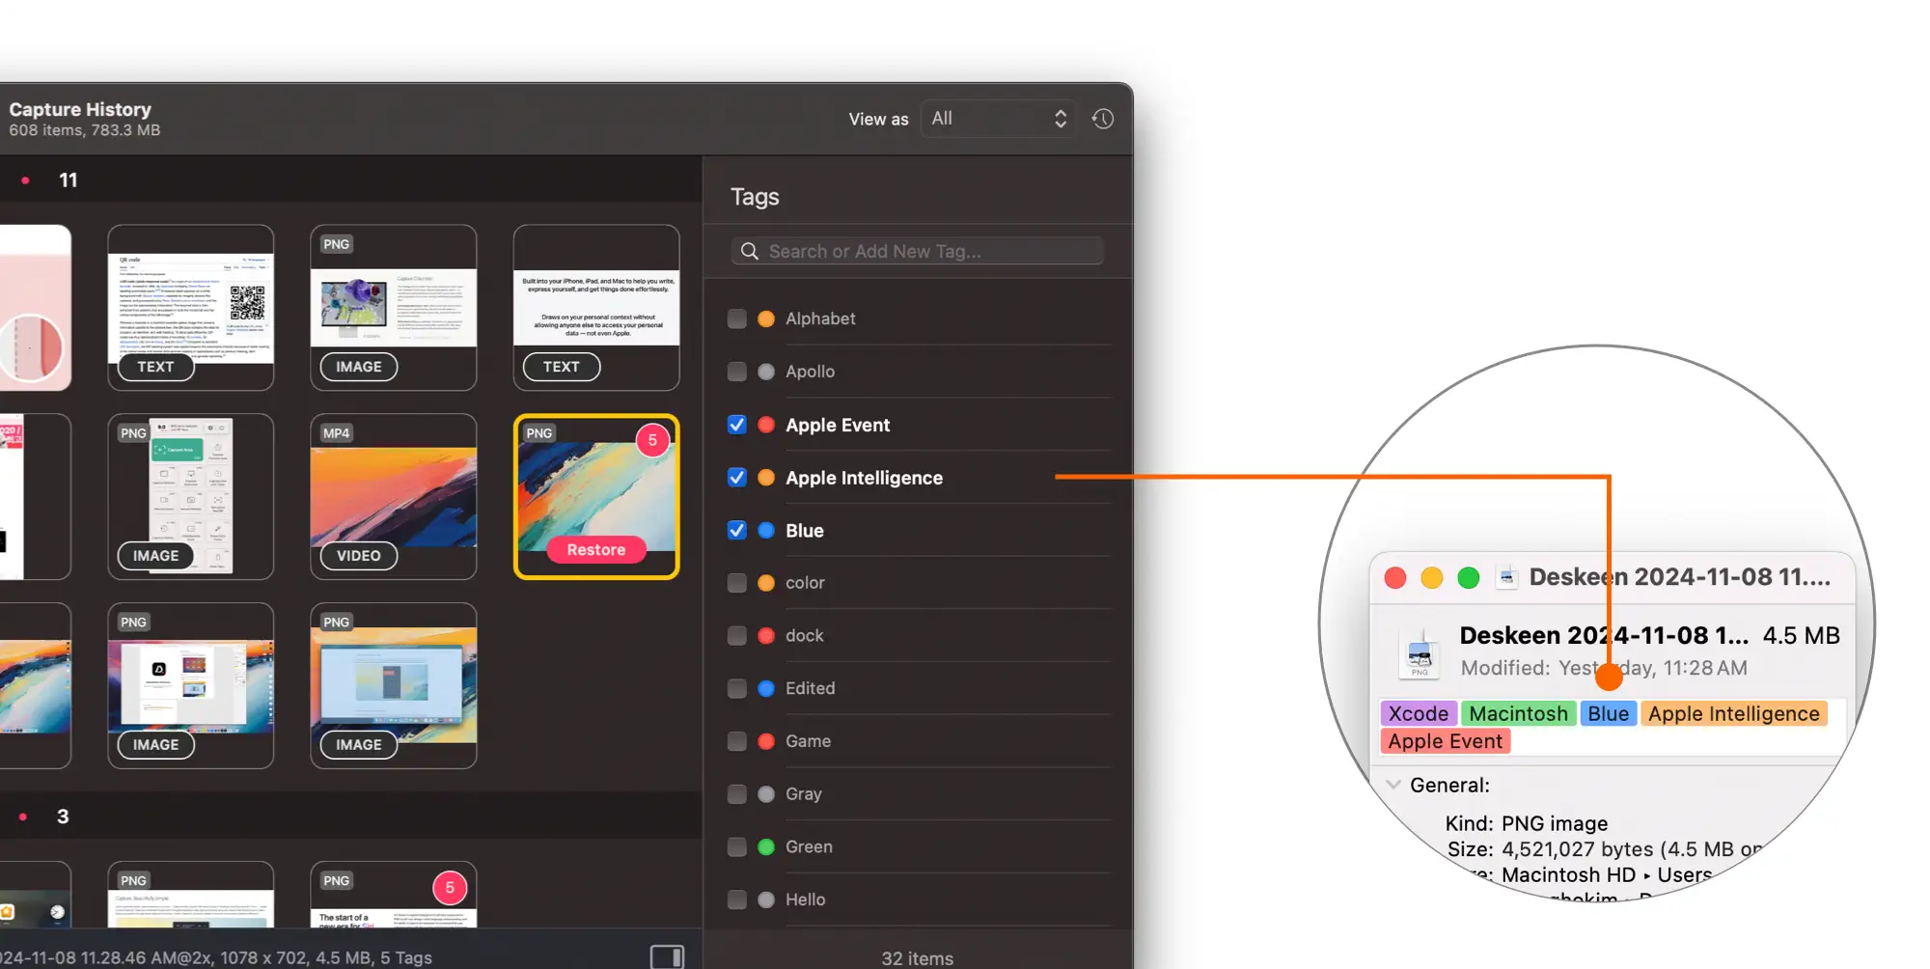
Task: Click the Kind: PNG image line
Action: coord(1527,823)
